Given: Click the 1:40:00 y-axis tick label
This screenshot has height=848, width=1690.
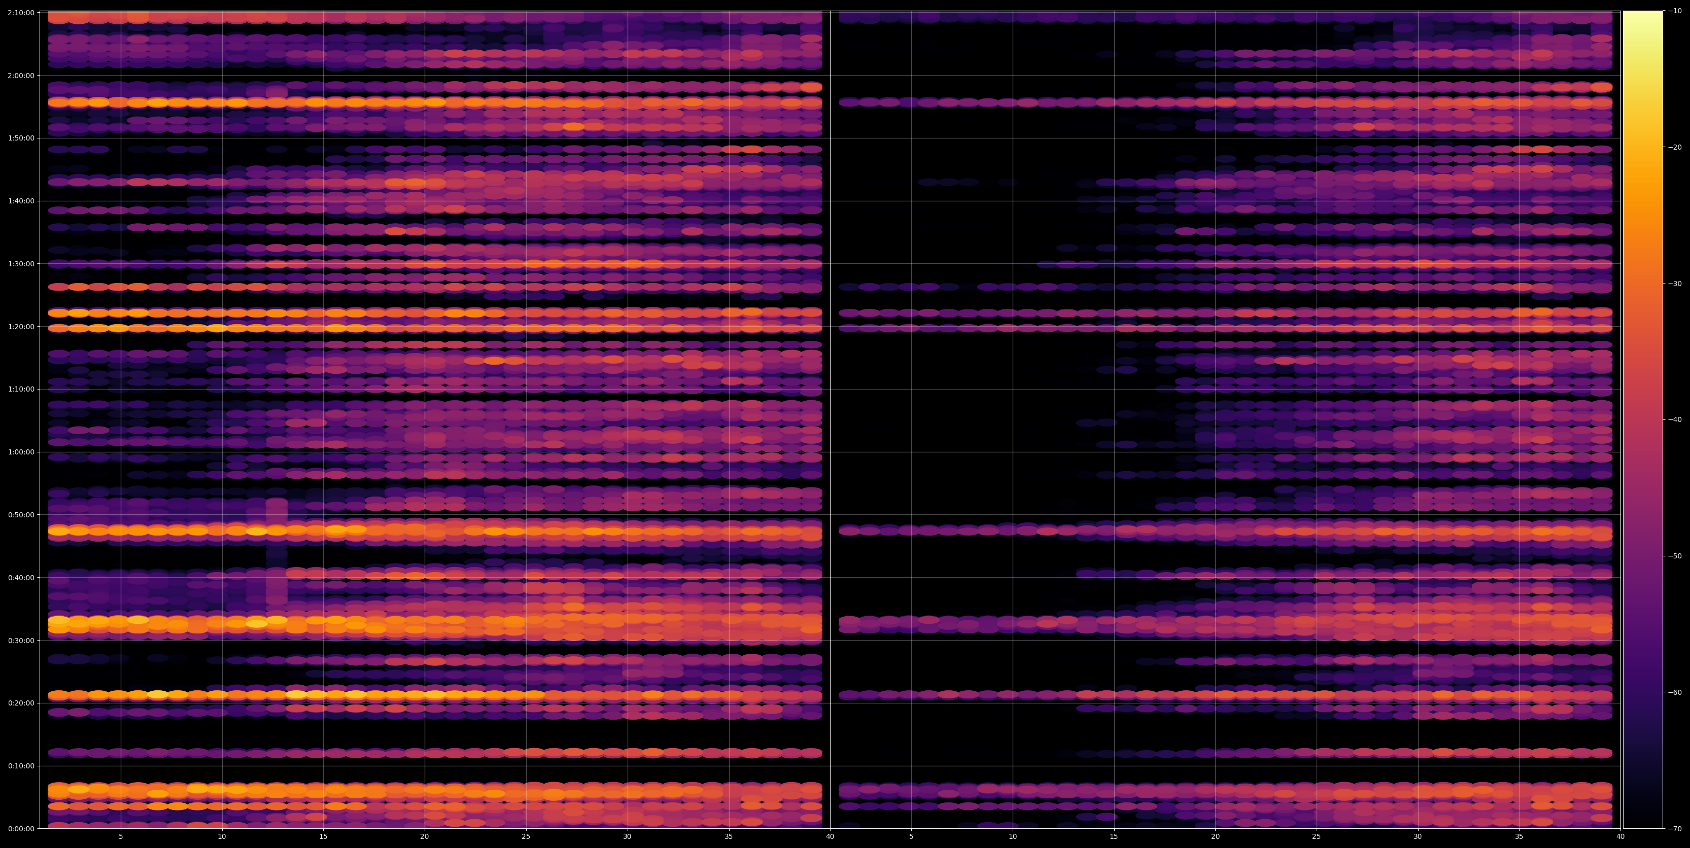Looking at the screenshot, I should click(x=22, y=201).
